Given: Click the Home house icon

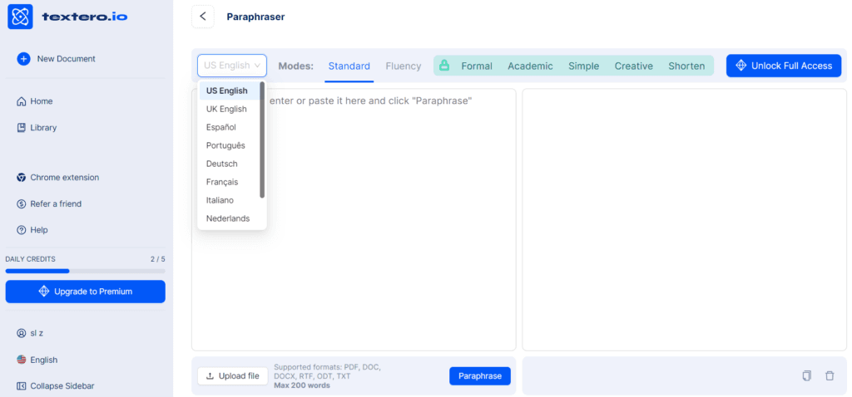Looking at the screenshot, I should (x=21, y=101).
